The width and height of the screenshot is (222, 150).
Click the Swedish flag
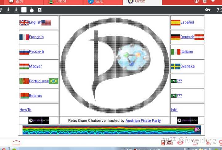tap(175, 66)
